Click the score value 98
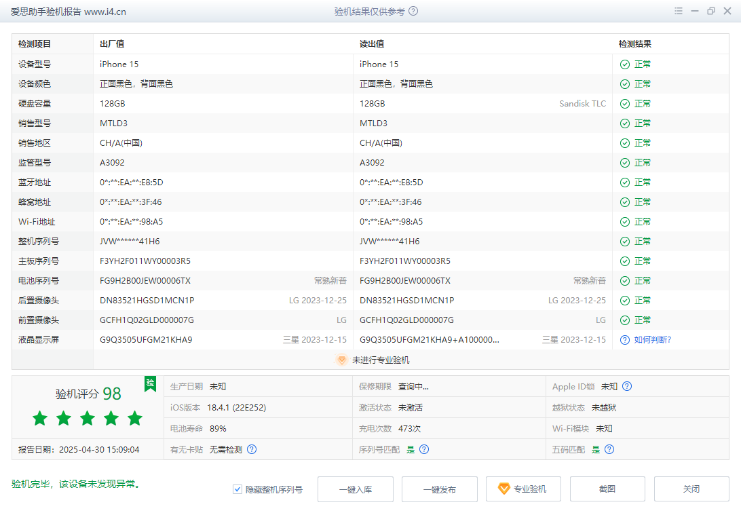This screenshot has width=741, height=513. click(112, 394)
